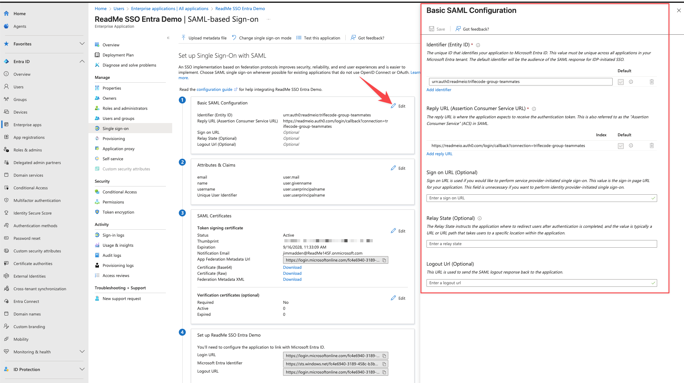Viewport: 684px width, 383px height.
Task: Click the Enterprise apps icon in the Entra ID menu
Action: click(x=6, y=125)
